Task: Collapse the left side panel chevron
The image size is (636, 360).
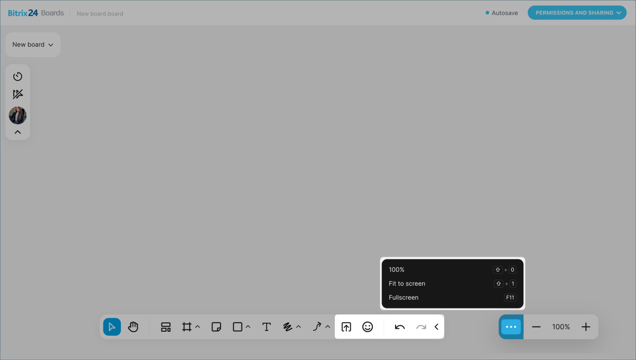Action: pos(18,132)
